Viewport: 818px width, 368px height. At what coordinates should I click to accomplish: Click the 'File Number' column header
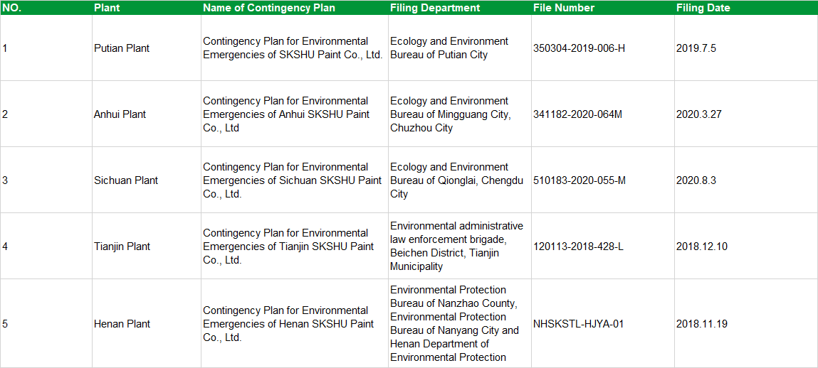click(x=563, y=8)
